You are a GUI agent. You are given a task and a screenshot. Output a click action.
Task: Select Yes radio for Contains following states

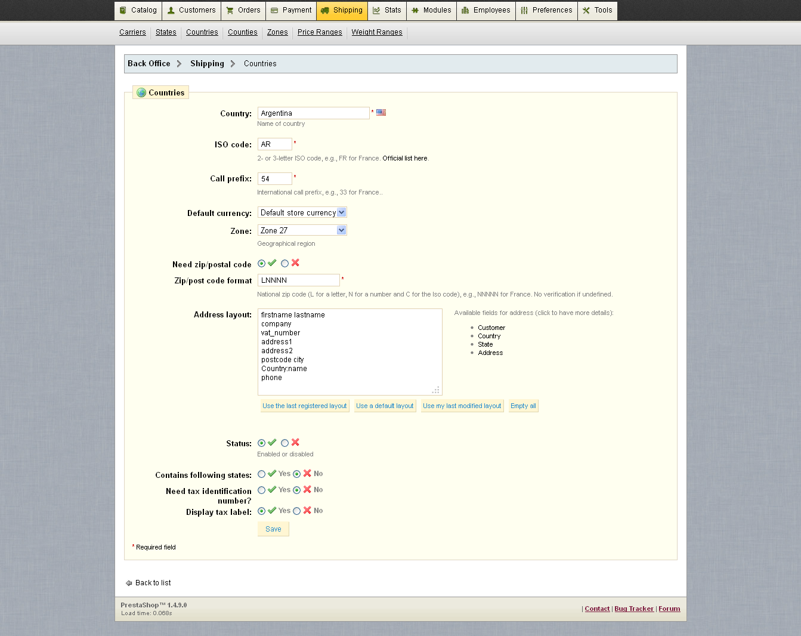coord(261,474)
